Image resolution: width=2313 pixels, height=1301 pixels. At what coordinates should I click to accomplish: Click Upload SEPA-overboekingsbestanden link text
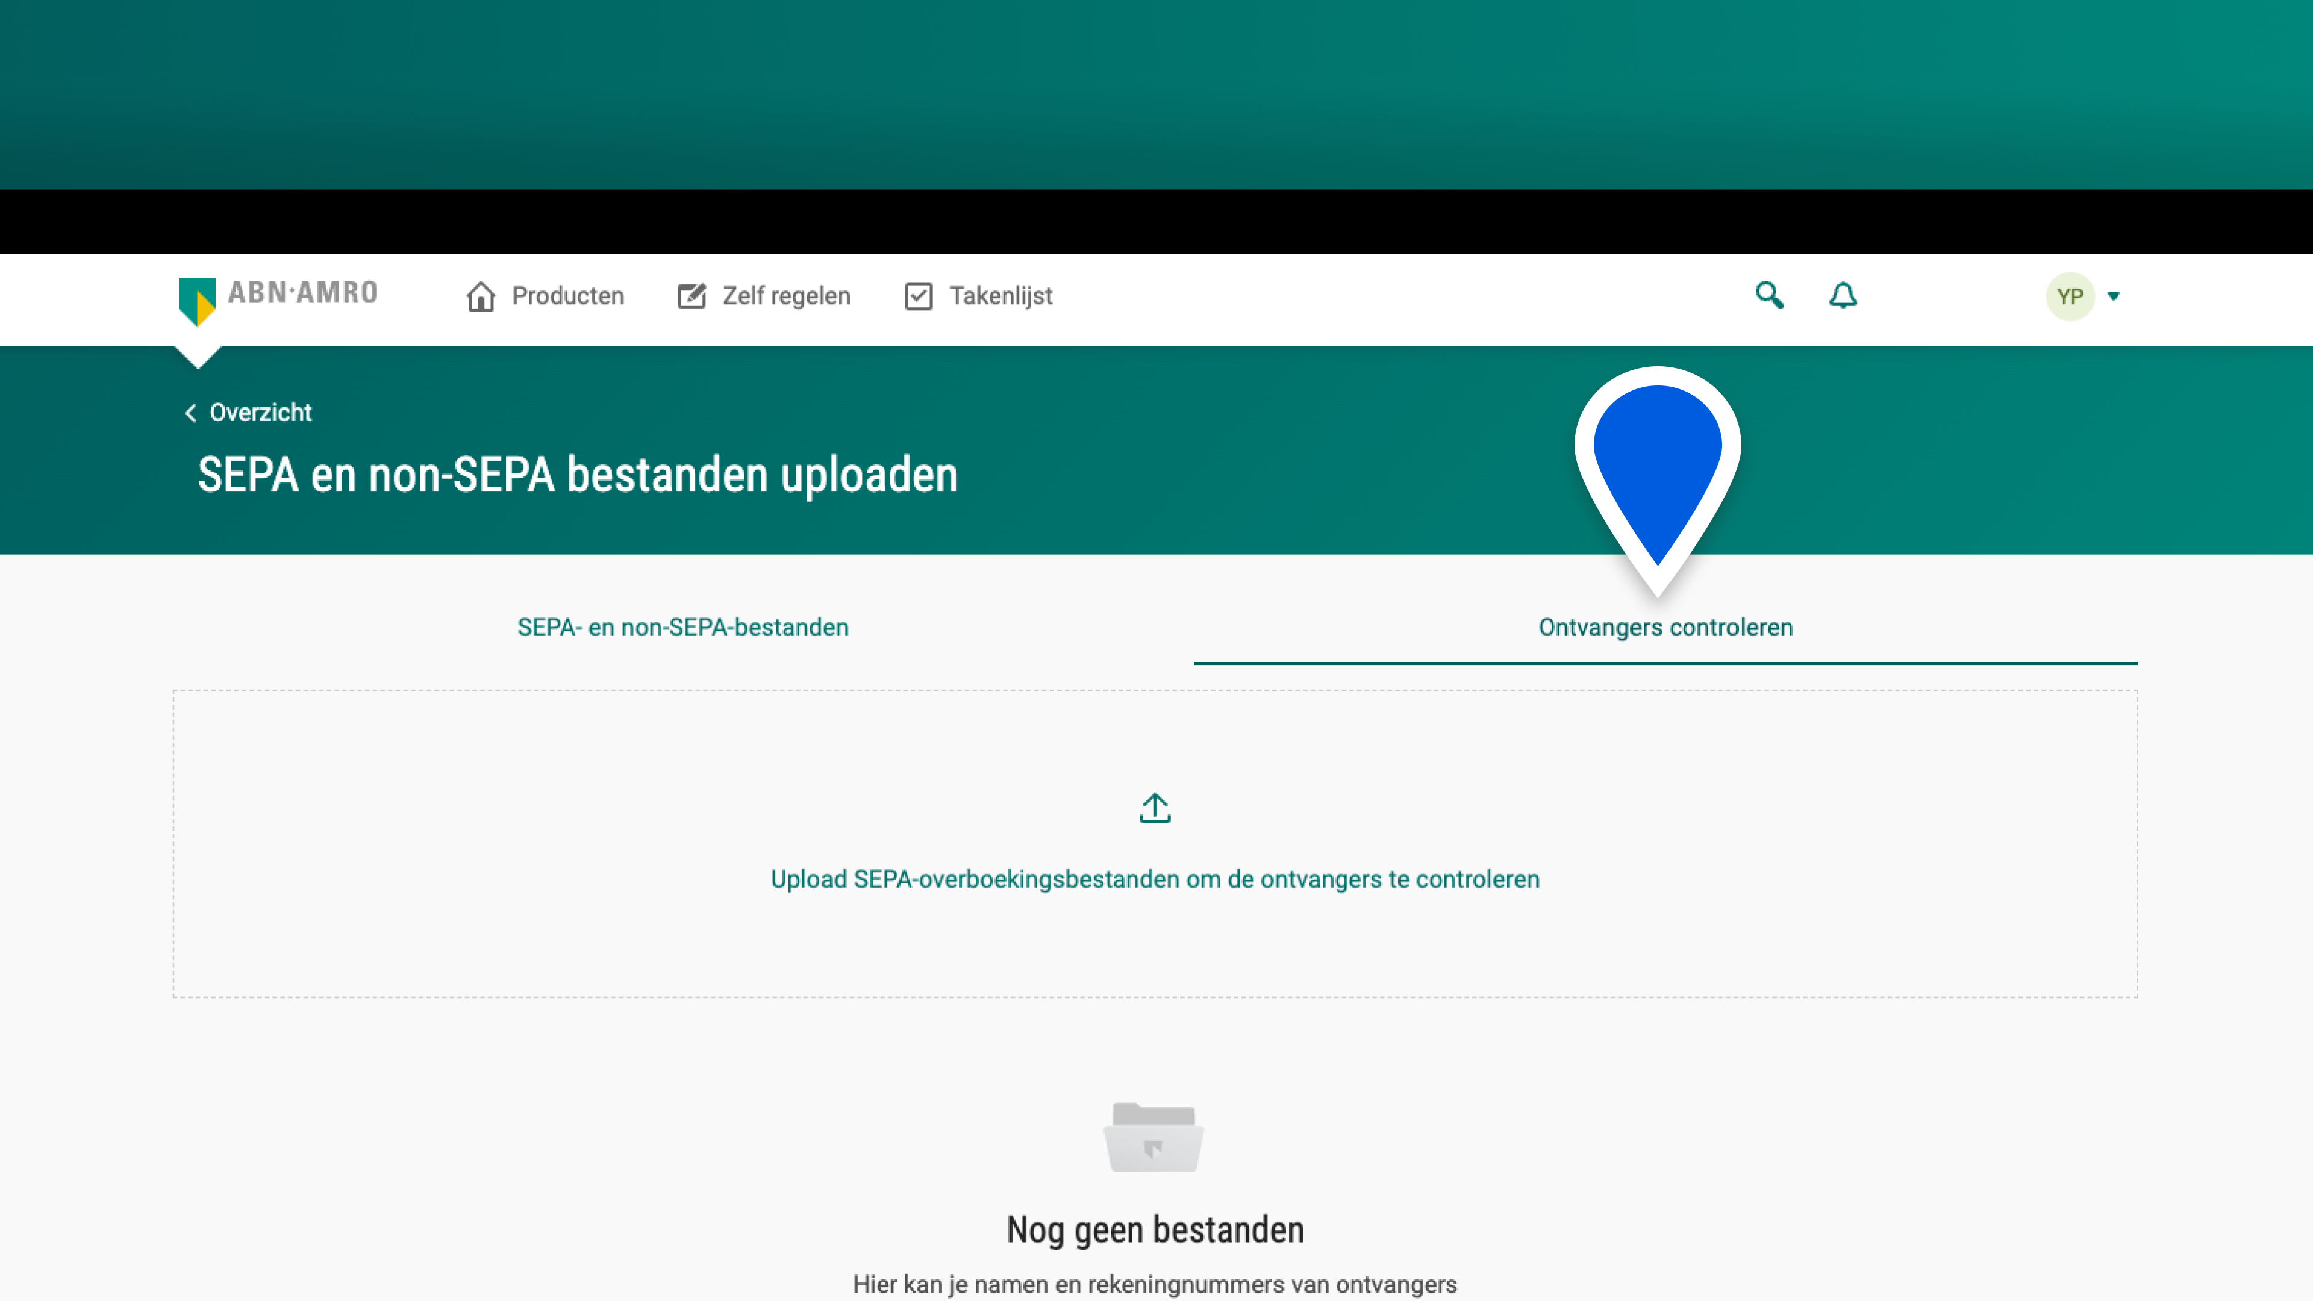point(1155,879)
